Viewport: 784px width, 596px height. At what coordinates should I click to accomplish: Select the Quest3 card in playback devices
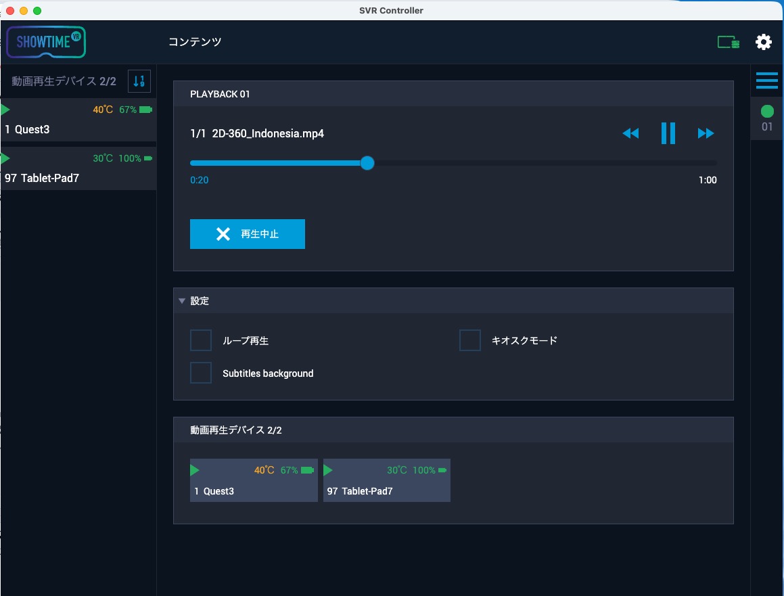[254, 480]
